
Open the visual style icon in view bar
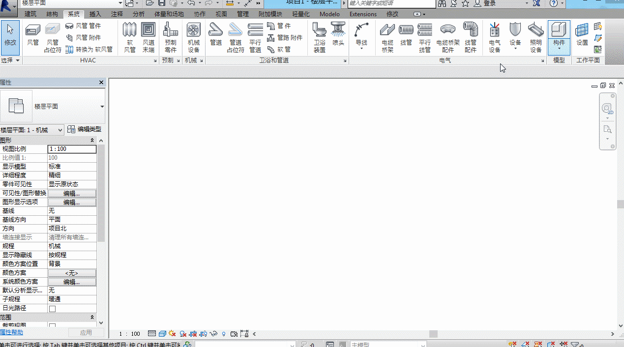coord(162,334)
